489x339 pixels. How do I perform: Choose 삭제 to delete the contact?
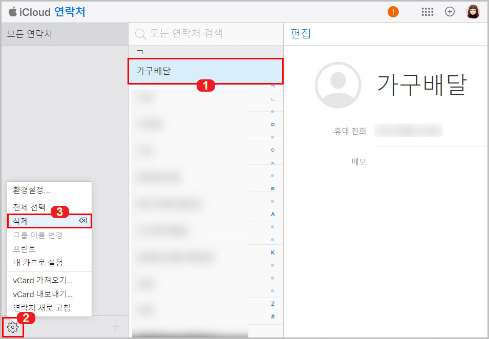pyautogui.click(x=20, y=221)
